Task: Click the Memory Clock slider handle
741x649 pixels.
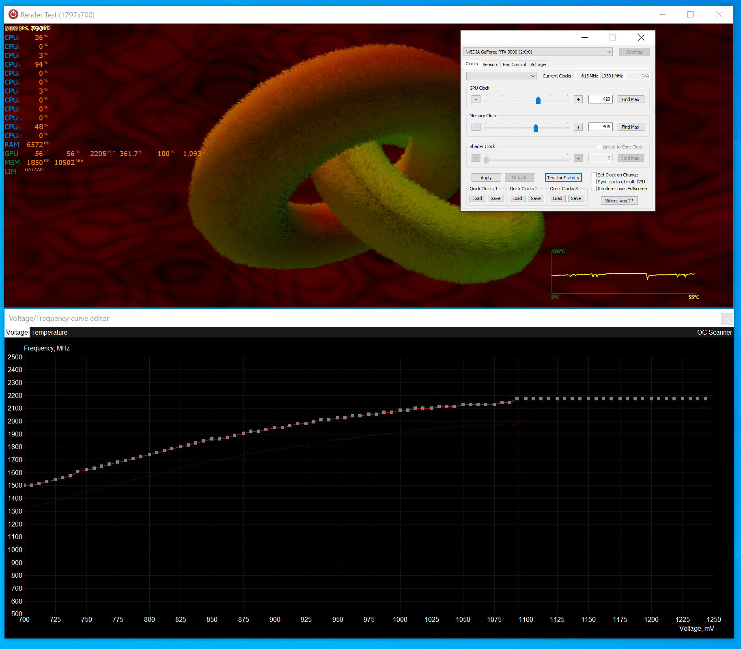Action: click(536, 128)
